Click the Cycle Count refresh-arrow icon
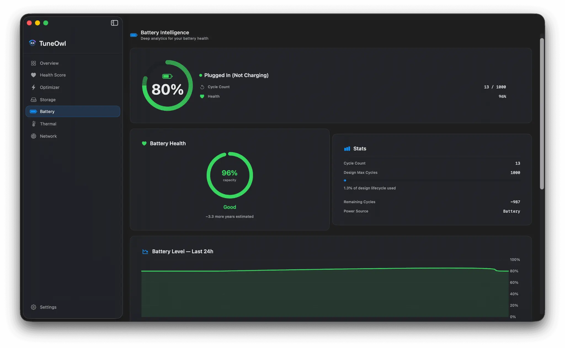This screenshot has height=348, width=565. (x=202, y=87)
